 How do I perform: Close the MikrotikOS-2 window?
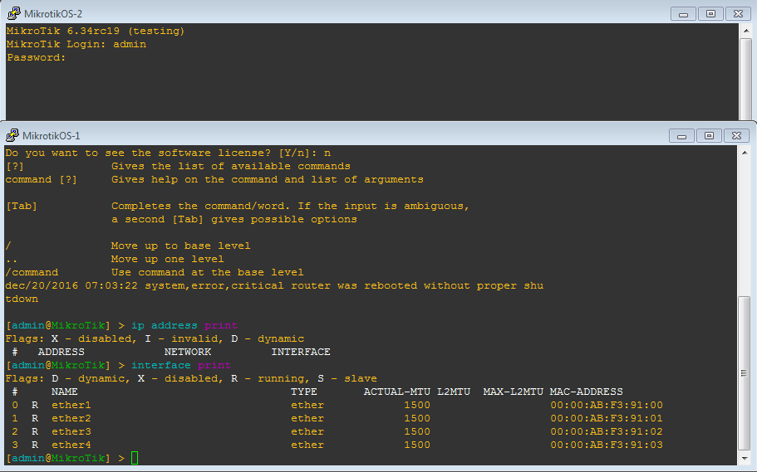pos(738,14)
